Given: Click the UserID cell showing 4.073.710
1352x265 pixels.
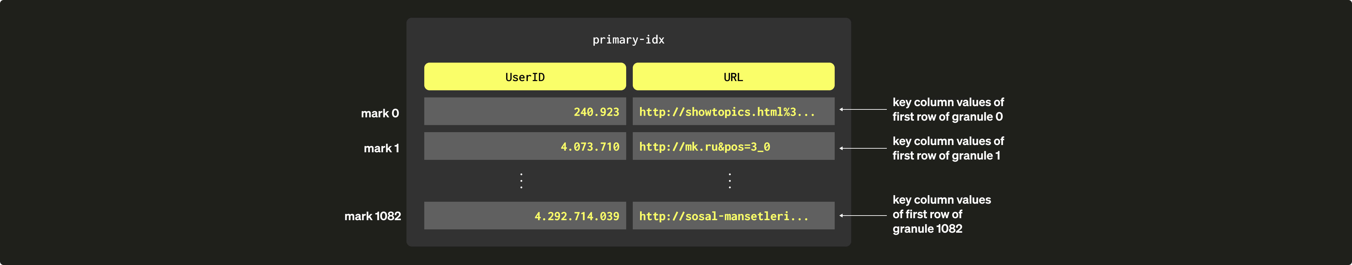Looking at the screenshot, I should click(x=524, y=146).
